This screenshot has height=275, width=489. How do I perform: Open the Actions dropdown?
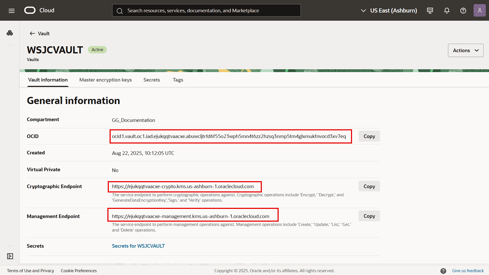(x=466, y=50)
